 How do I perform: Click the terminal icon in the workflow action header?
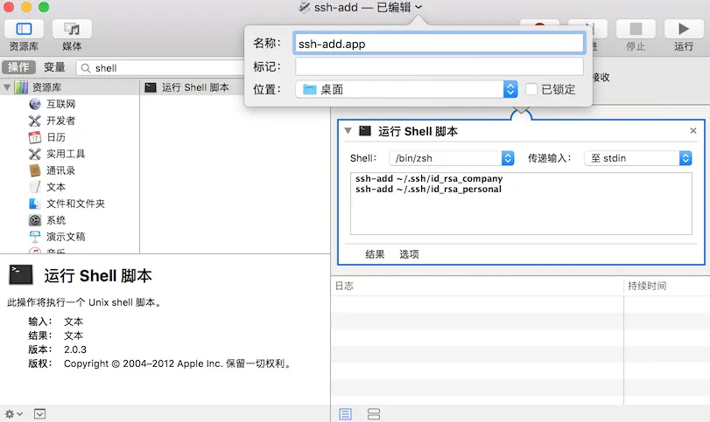coord(365,131)
